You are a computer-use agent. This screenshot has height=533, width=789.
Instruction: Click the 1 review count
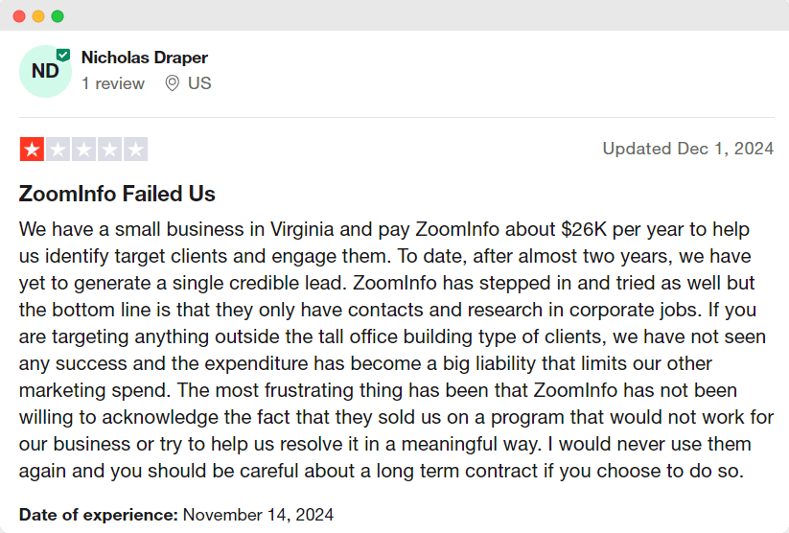(113, 83)
